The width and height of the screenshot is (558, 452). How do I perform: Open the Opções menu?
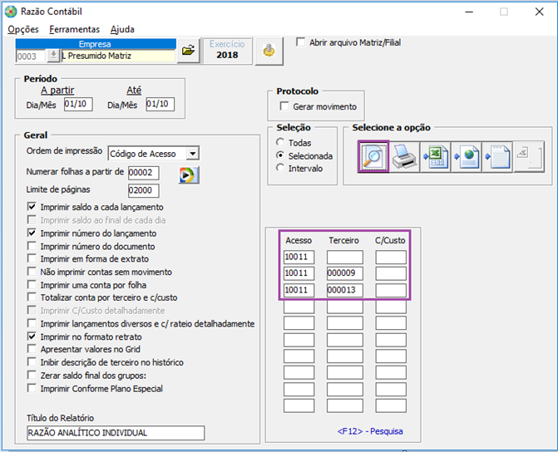coord(23,29)
